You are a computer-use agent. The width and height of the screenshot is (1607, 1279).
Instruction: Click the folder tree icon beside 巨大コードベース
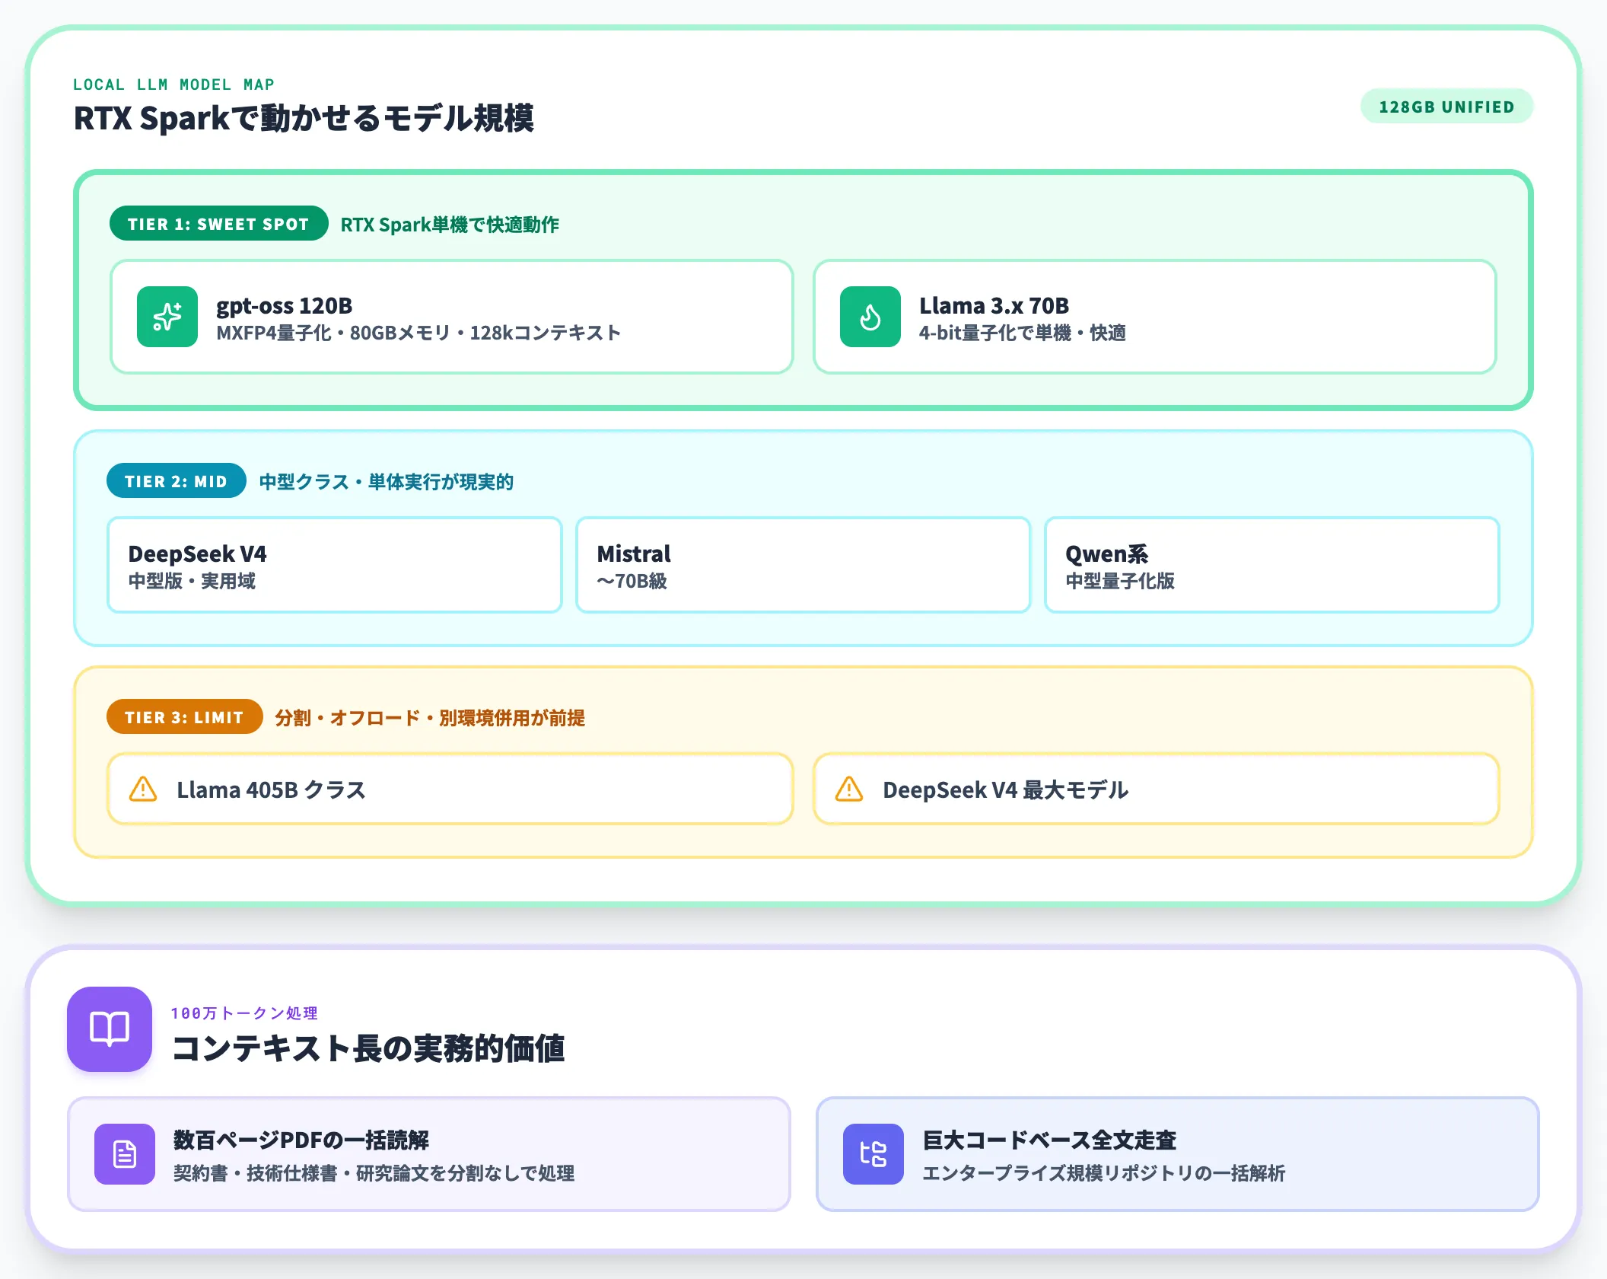(874, 1154)
